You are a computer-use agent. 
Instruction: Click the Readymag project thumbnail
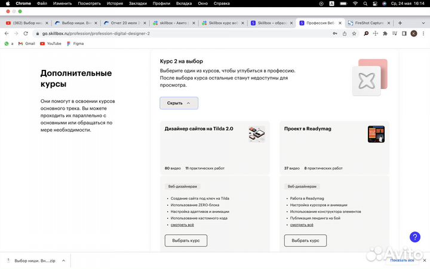click(376, 134)
